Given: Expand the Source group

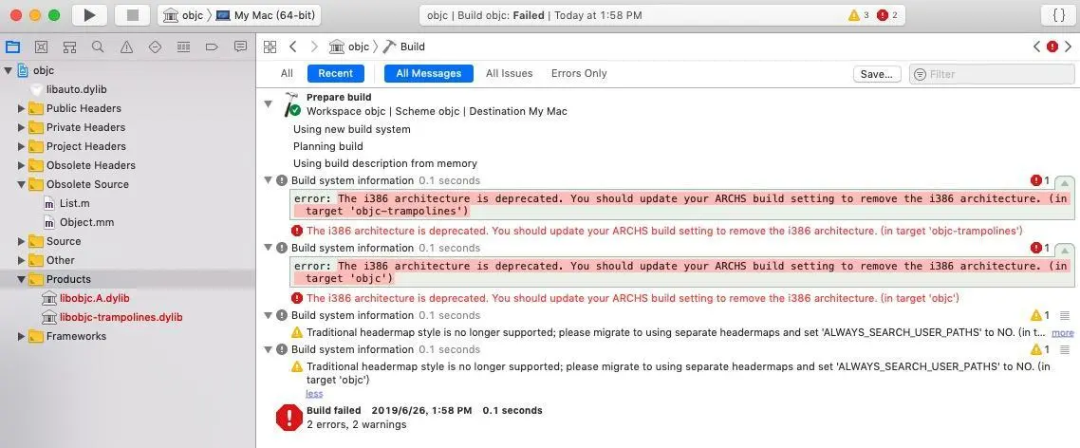Looking at the screenshot, I should click(21, 241).
